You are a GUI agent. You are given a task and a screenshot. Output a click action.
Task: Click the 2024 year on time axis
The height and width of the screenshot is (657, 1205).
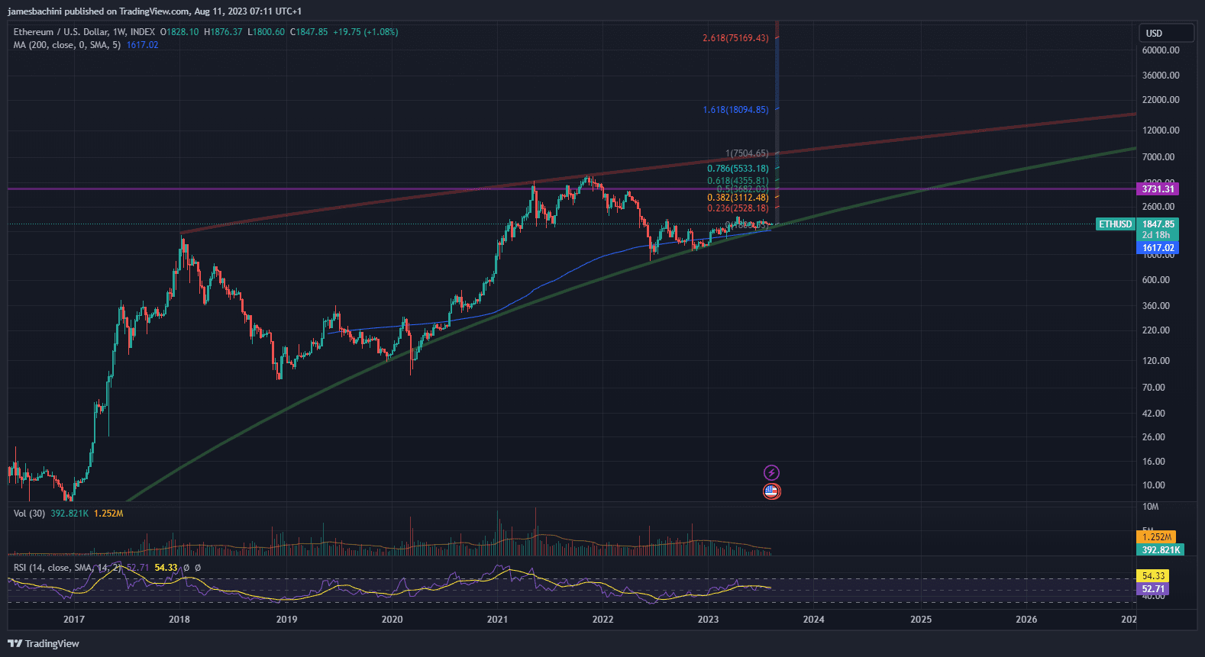(x=814, y=620)
